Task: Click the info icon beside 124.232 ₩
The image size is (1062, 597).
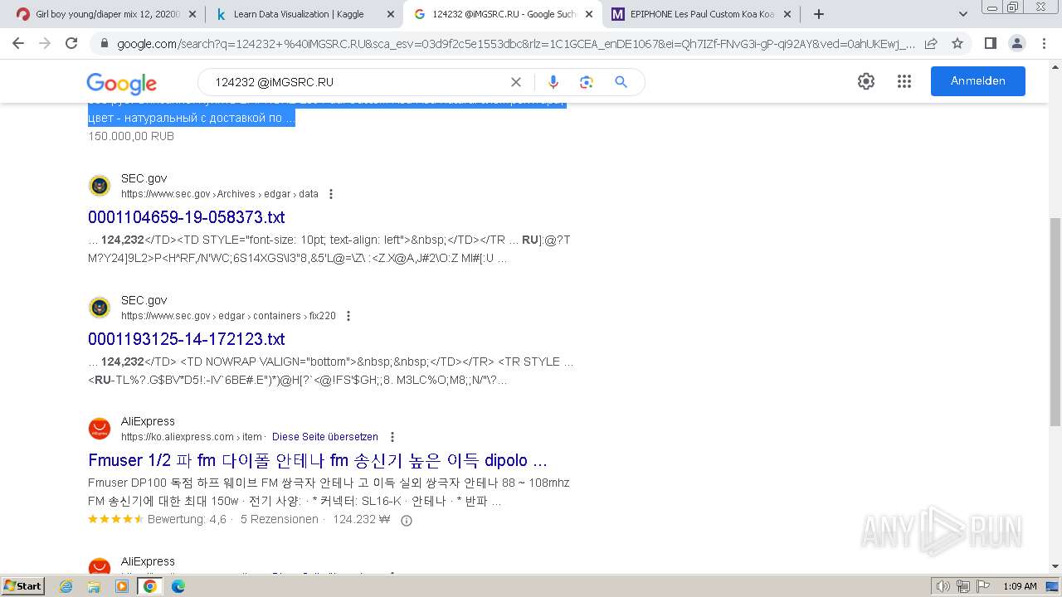Action: click(x=407, y=521)
